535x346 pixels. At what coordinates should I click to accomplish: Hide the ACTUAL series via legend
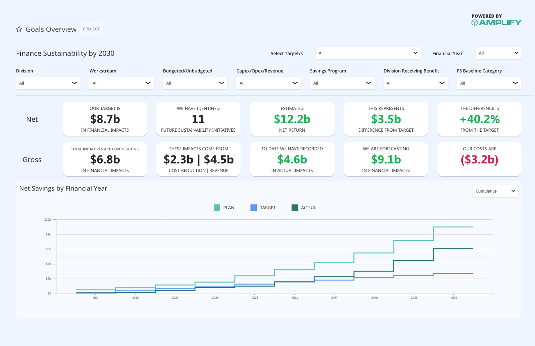[x=295, y=208]
